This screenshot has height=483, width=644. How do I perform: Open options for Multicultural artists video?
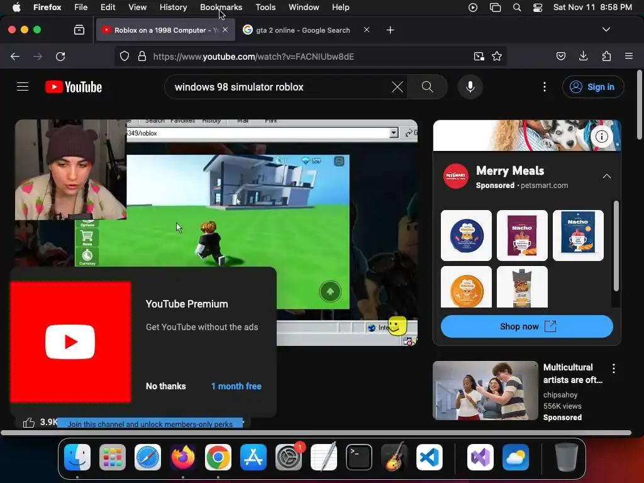tap(614, 369)
